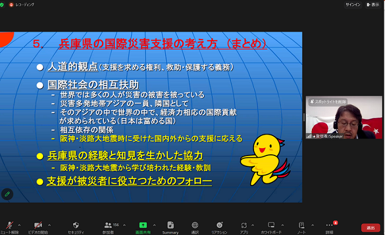The height and width of the screenshot is (235, 385).
Task: Click the green screen share icon
Action: (143, 225)
